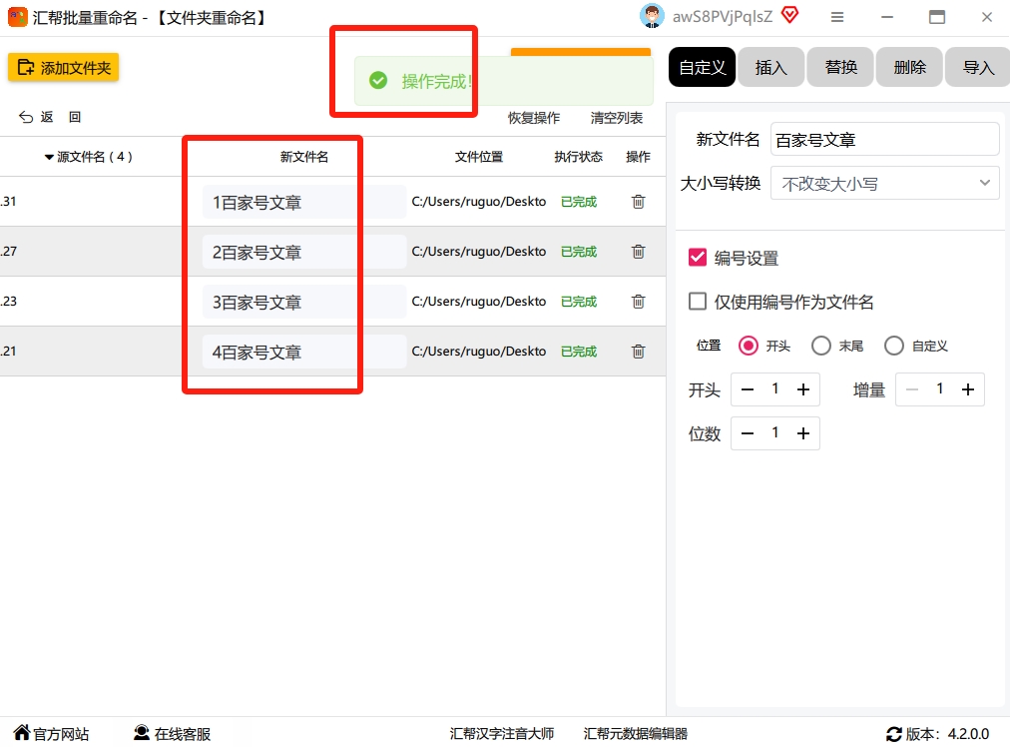Click the 已完成 status in row 3百家号文章
Screen dimensions: 1010x747
click(x=579, y=301)
